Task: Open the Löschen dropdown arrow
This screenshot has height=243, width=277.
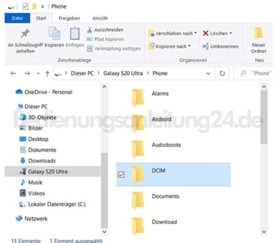Action: point(231,33)
